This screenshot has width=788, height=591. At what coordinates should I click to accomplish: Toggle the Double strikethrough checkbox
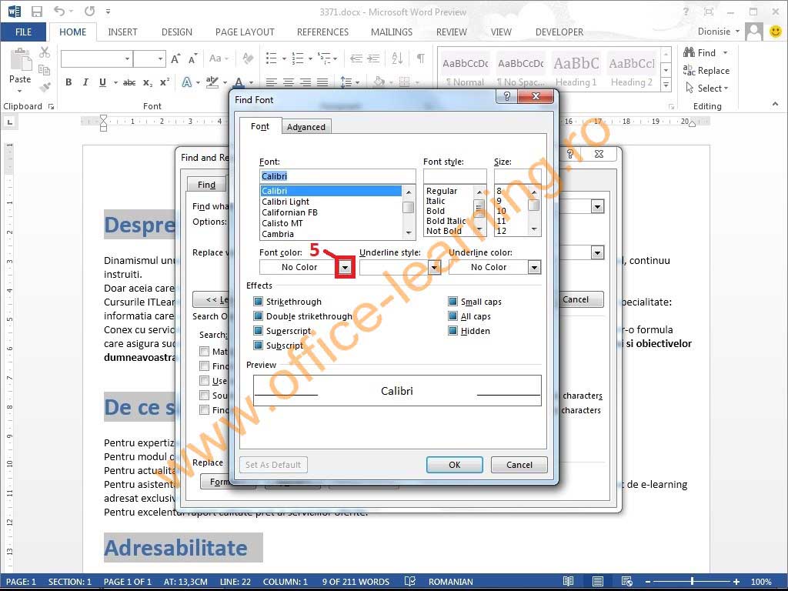[259, 316]
